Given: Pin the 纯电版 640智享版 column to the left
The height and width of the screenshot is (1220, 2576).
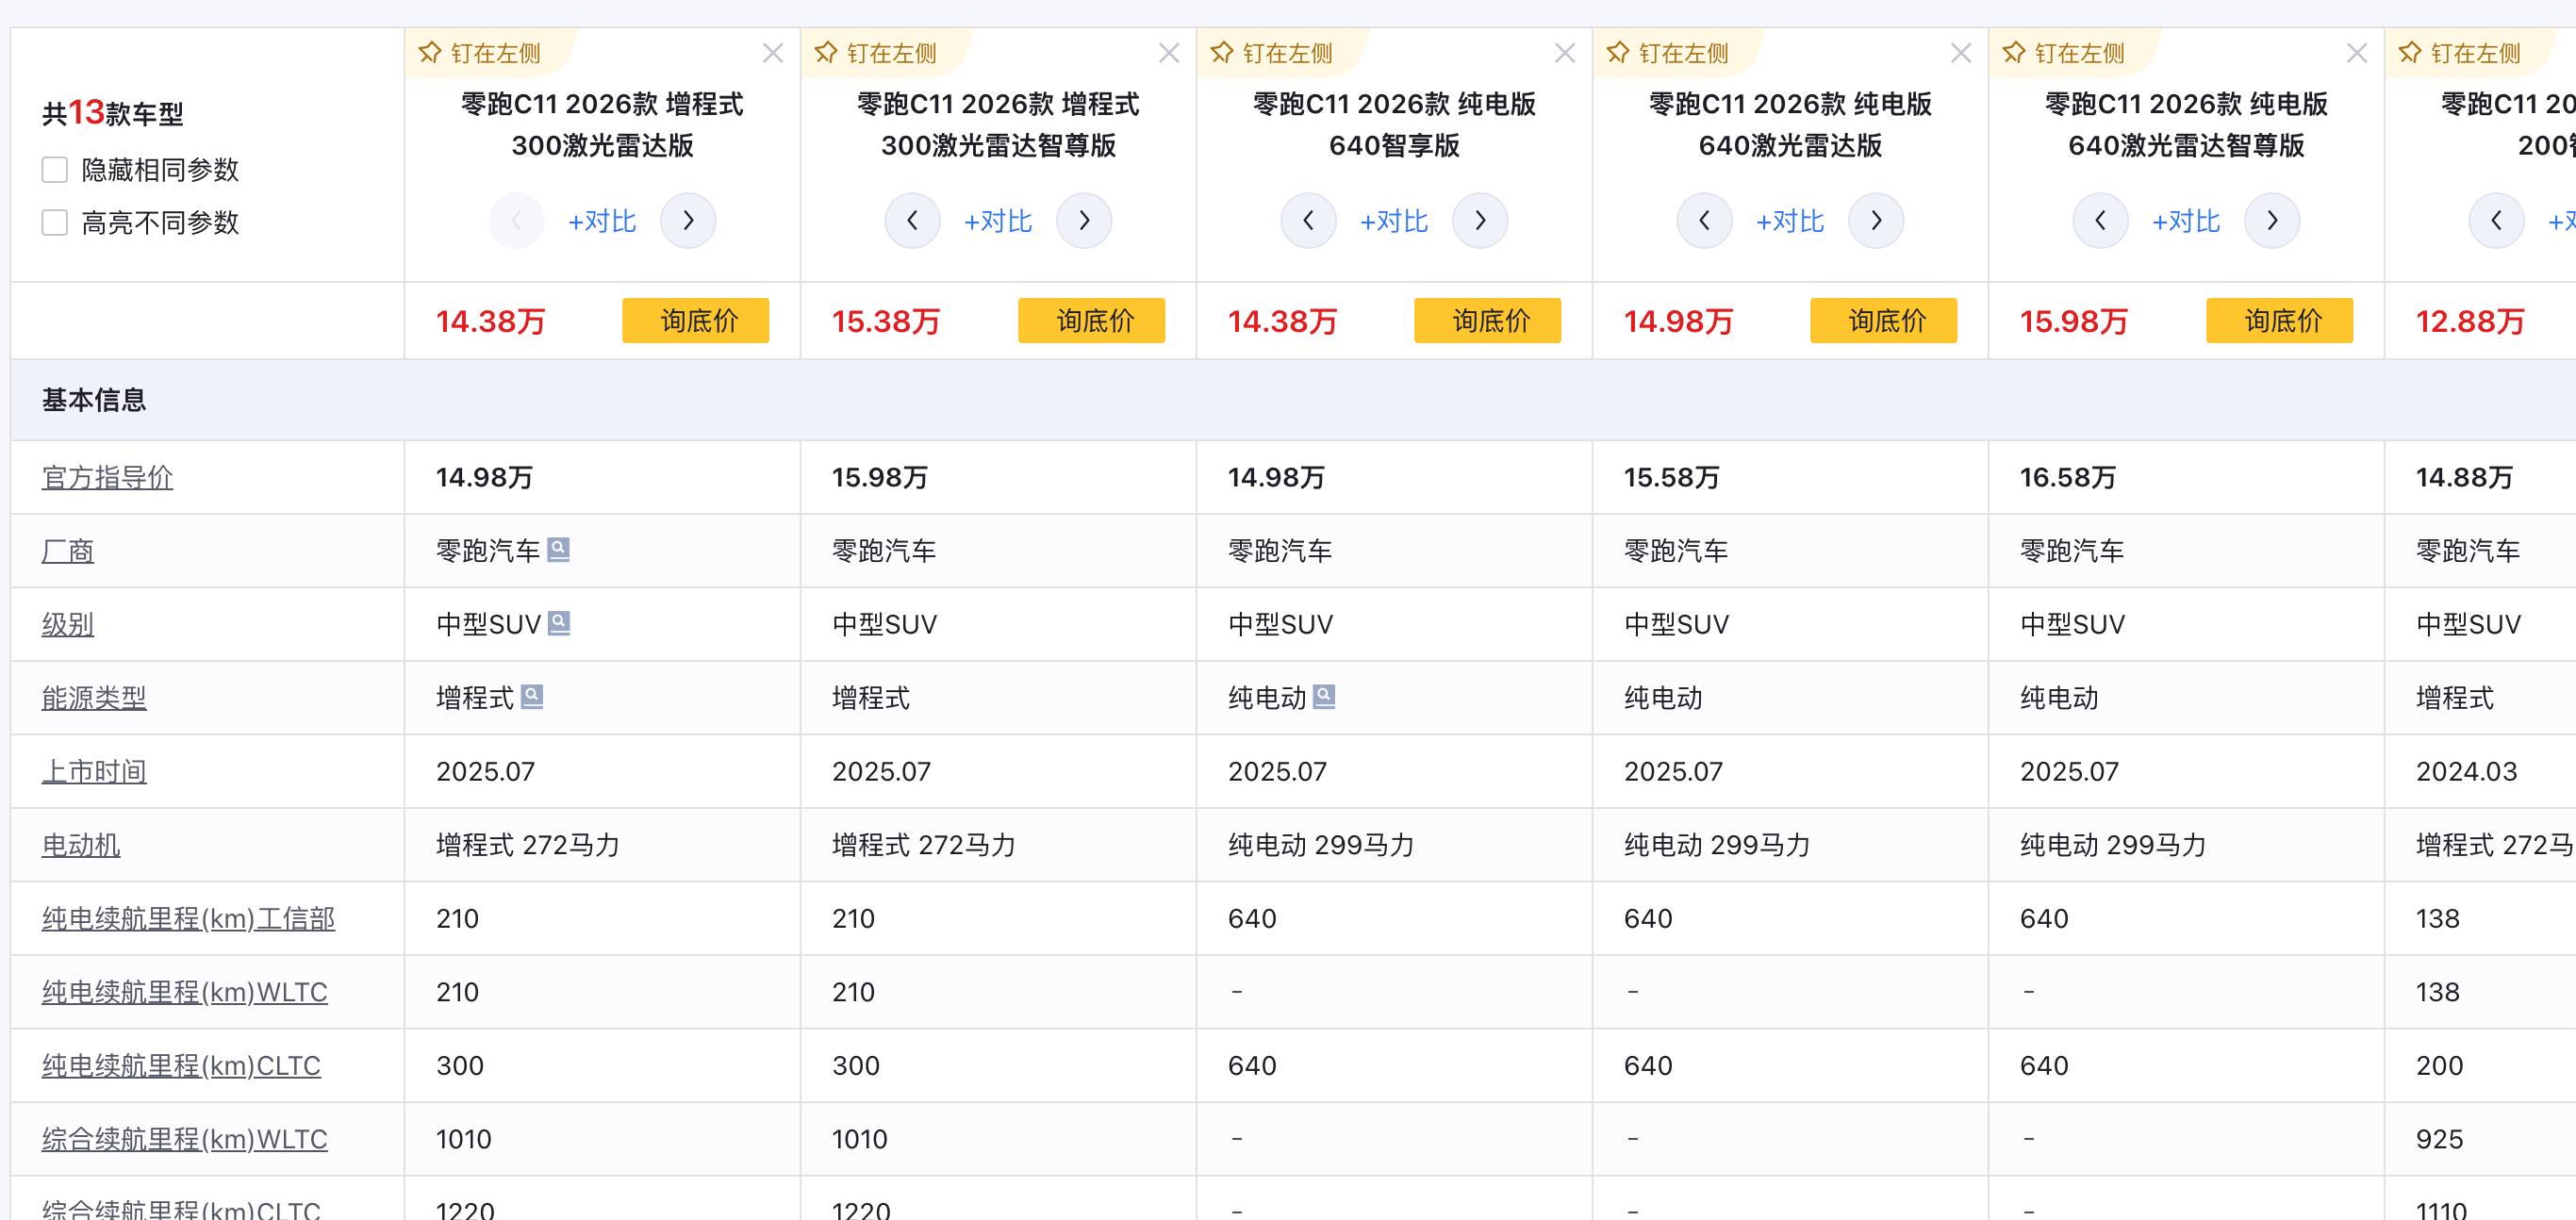Looking at the screenshot, I should coord(1273,53).
